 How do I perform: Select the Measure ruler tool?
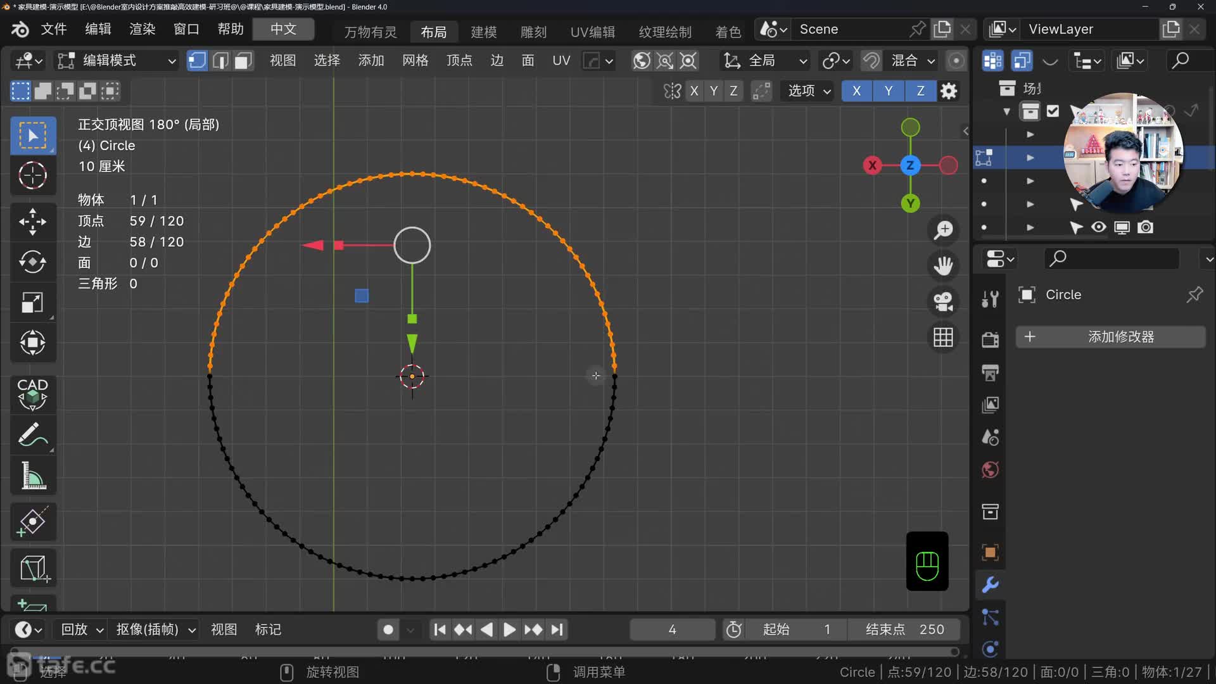click(32, 476)
